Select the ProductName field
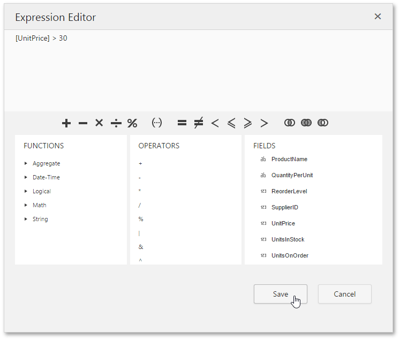This screenshot has height=340, width=400. pyautogui.click(x=289, y=159)
